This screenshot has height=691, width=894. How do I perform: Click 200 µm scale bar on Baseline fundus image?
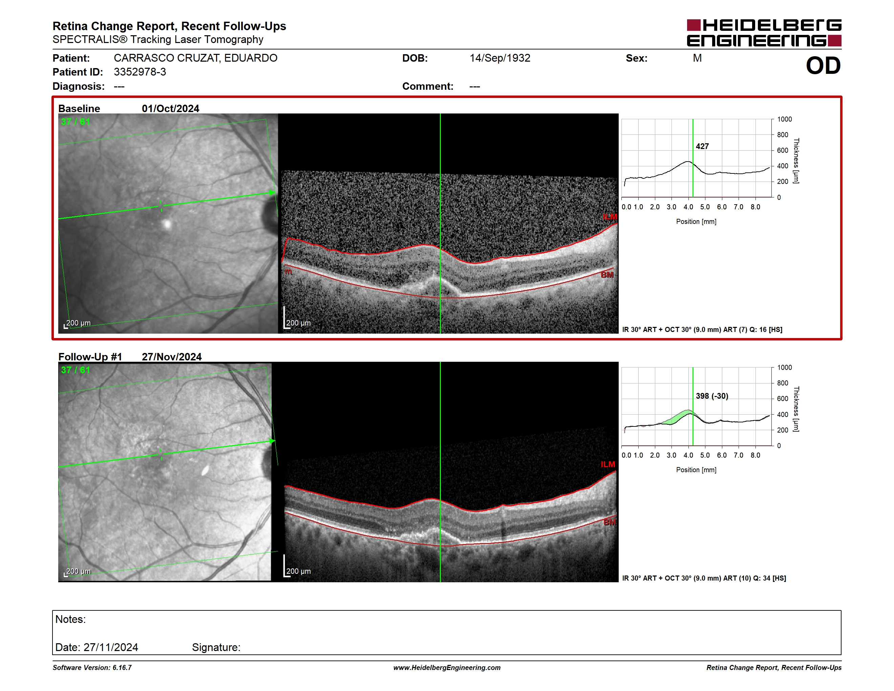tap(77, 323)
